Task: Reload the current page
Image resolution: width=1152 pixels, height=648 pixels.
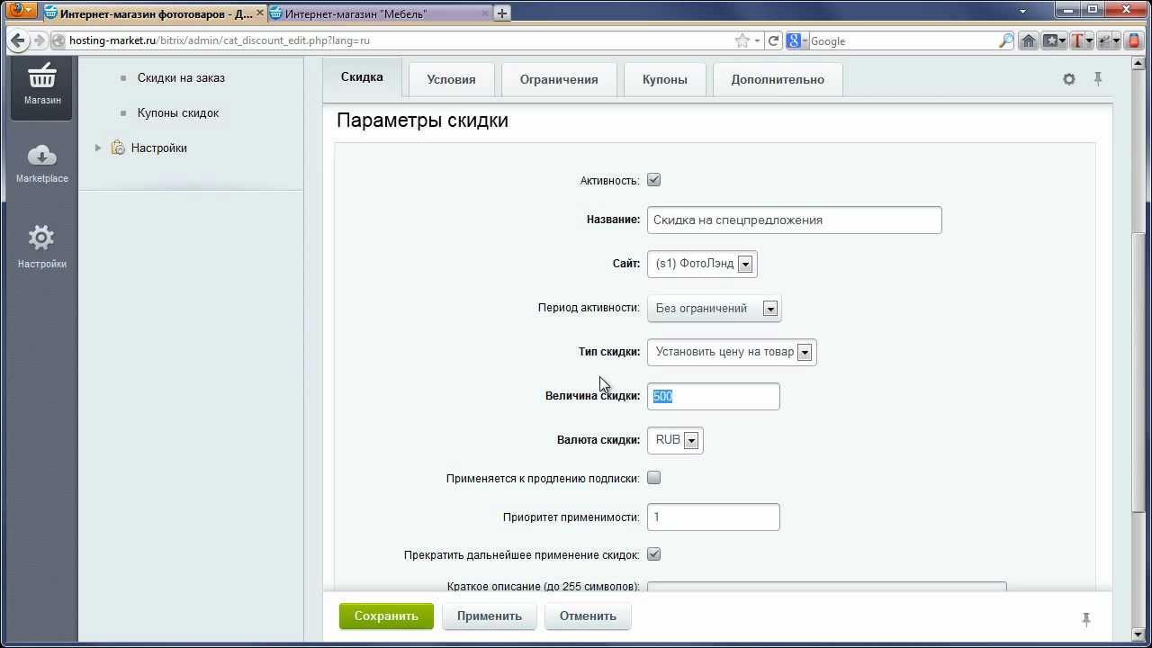Action: (773, 40)
